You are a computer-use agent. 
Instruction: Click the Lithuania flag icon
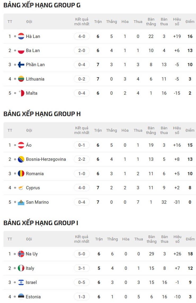[x=21, y=79]
